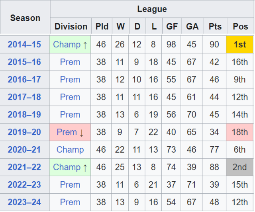The image size is (255, 212).
Task: Open the 2023–24 season link
Action: click(24, 202)
